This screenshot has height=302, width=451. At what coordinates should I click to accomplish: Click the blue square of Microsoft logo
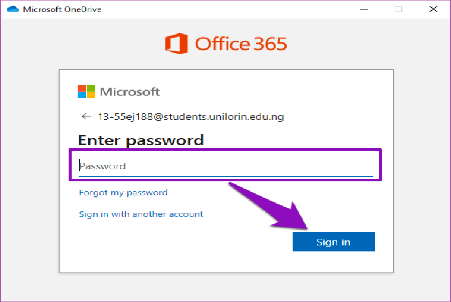point(82,95)
